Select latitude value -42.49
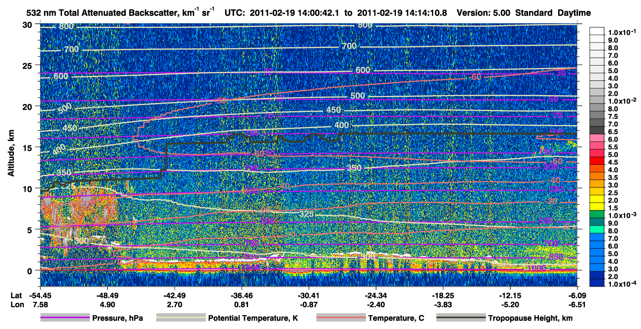Image resolution: width=641 pixels, height=329 pixels. pos(174,295)
